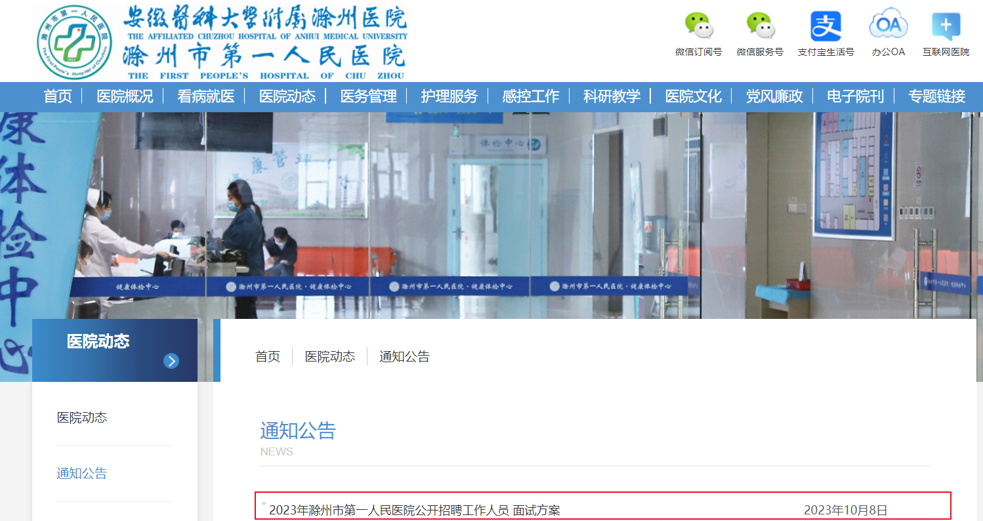Click the hospital logo emblem
The image size is (983, 521).
(74, 41)
